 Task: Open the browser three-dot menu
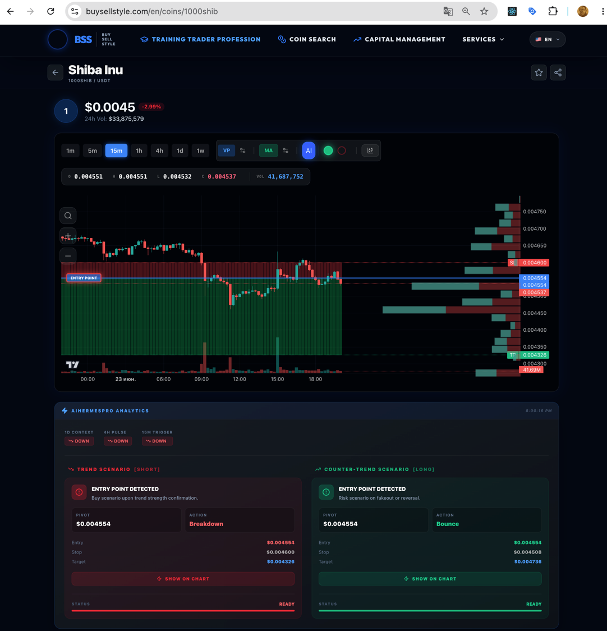point(602,11)
